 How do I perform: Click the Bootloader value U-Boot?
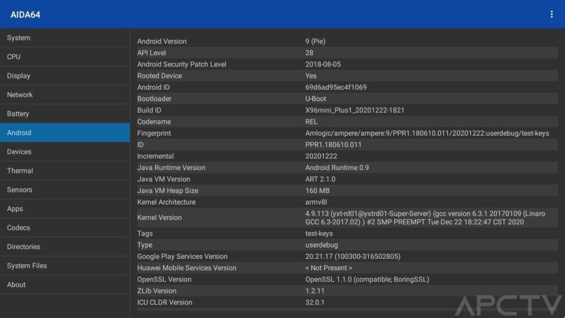(x=316, y=99)
